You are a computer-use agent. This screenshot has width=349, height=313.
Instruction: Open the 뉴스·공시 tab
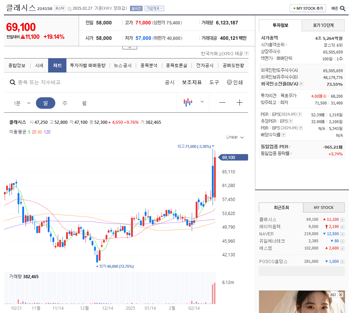coord(123,65)
